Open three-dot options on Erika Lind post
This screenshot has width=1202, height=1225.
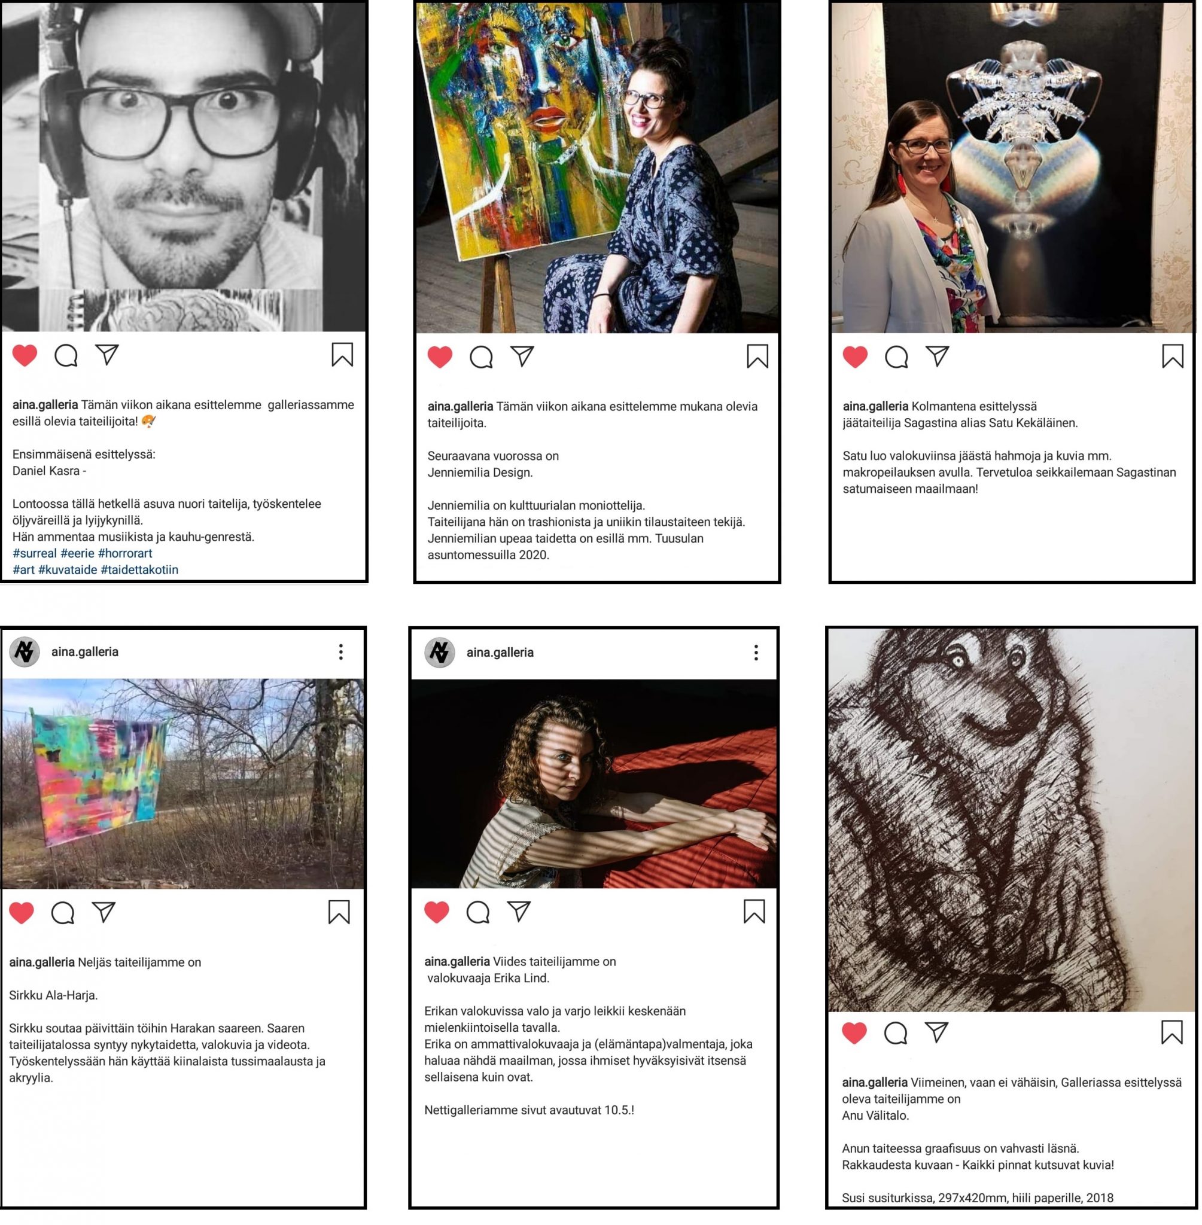pos(756,653)
